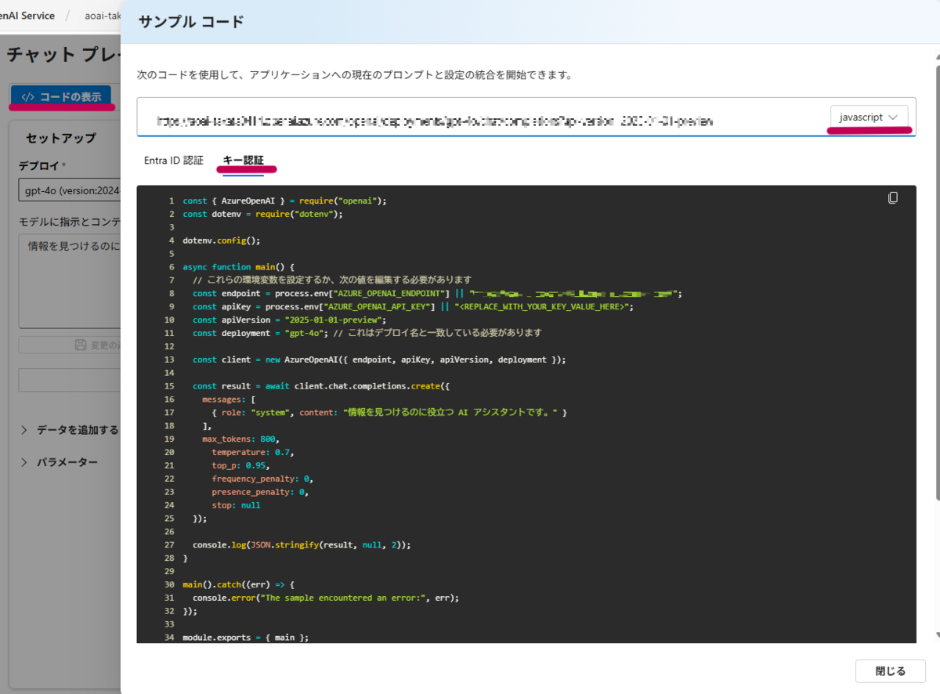This screenshot has height=694, width=940.
Task: Click the top_p: 0.95 line
Action: click(240, 465)
